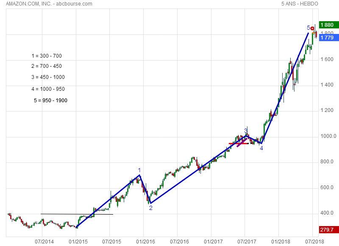This screenshot has height=246, width=339.
Task: Click the '5 ANS - HEBDO' period label
Action: point(300,4)
